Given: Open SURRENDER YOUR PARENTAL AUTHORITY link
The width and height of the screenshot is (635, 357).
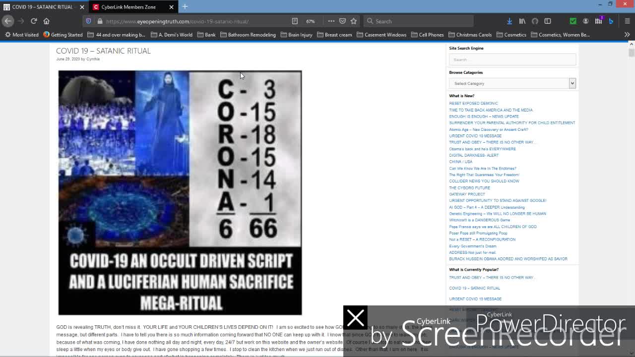Looking at the screenshot, I should [x=512, y=123].
